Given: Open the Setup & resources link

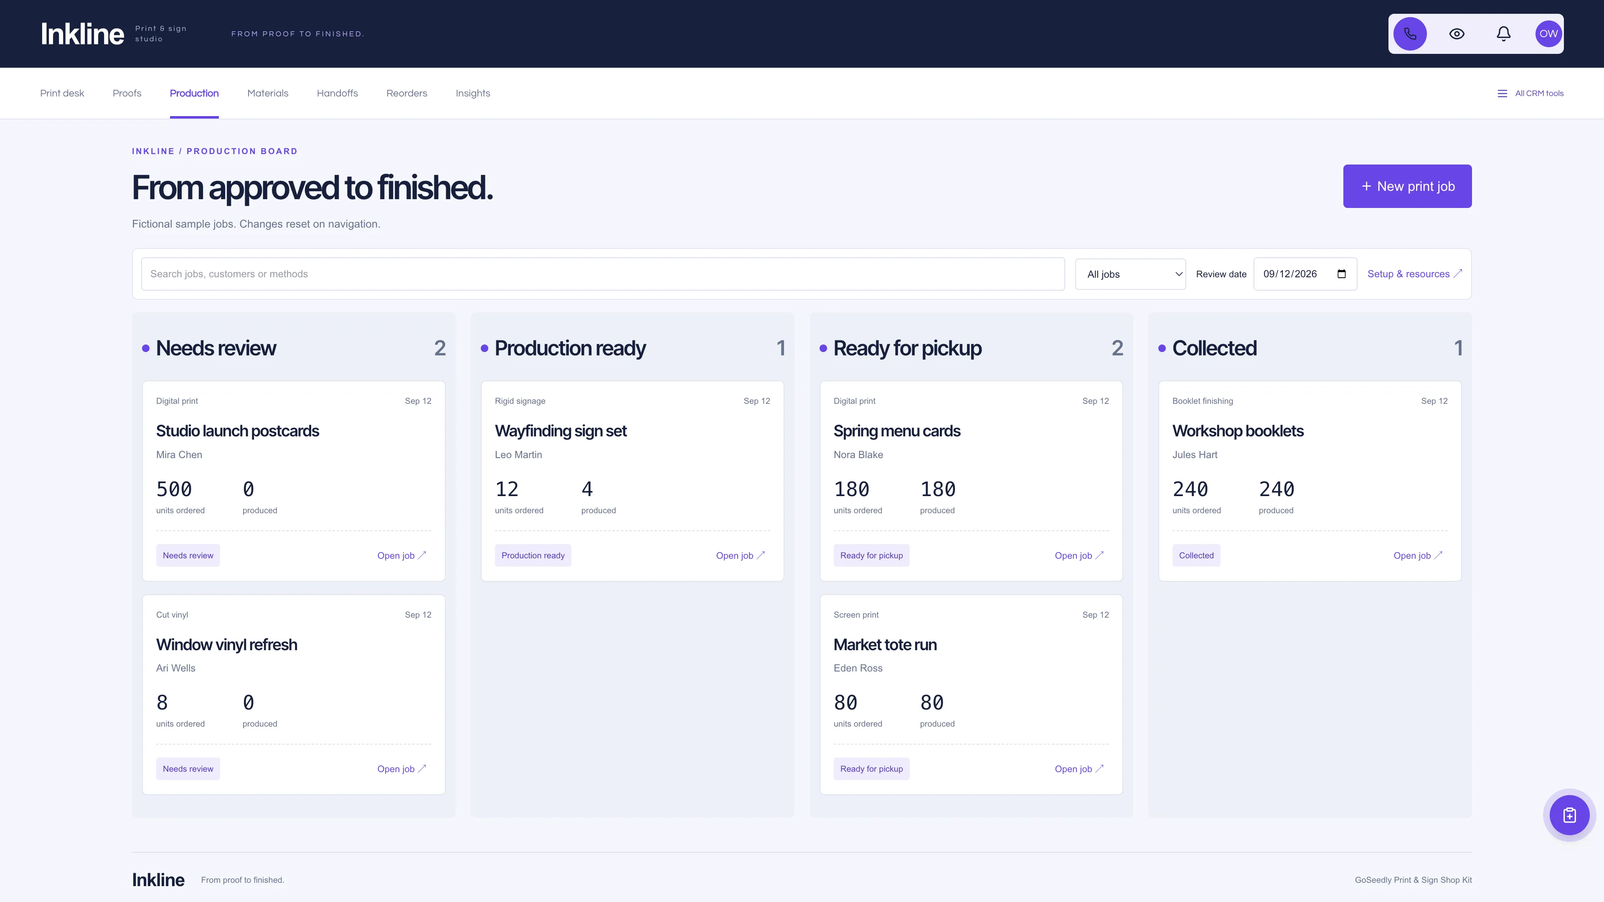Looking at the screenshot, I should tap(1415, 274).
